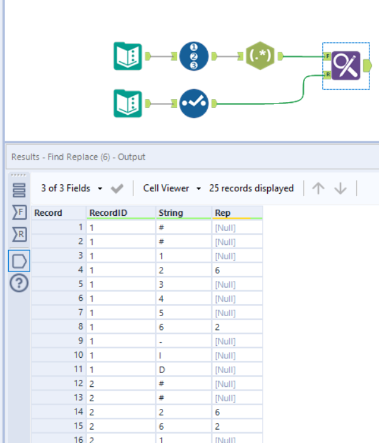Screen dimensions: 379x443
Task: Select String value - in record 9
Action: (x=184, y=341)
